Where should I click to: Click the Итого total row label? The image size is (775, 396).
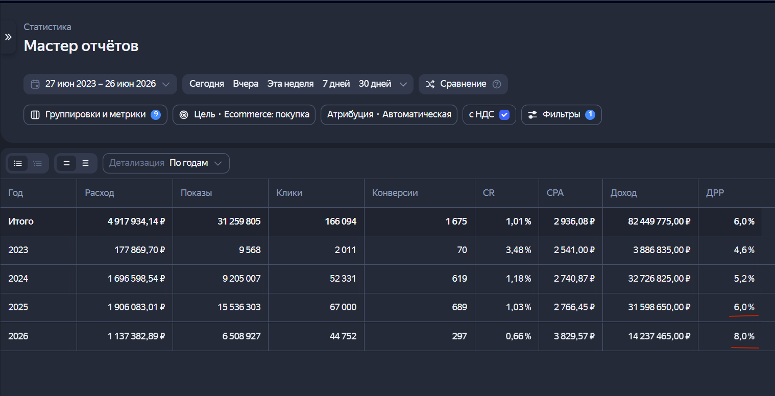tap(21, 221)
